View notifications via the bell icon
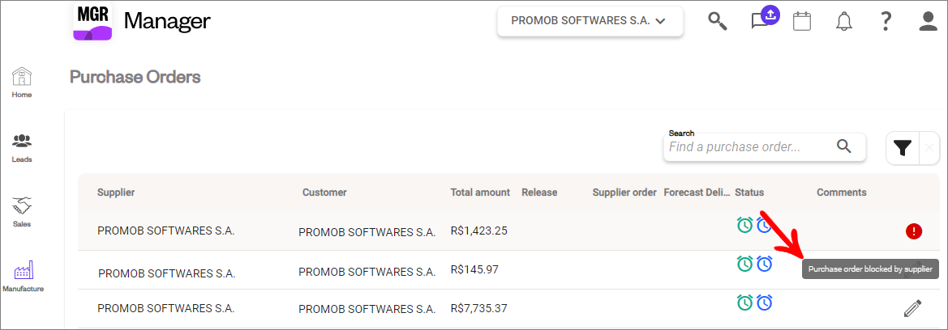Screen dimensions: 948x330 [x=843, y=21]
